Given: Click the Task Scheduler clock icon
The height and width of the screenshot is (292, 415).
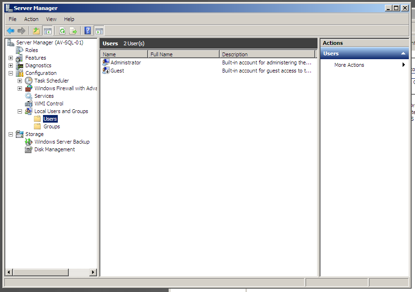Looking at the screenshot, I should [29, 81].
